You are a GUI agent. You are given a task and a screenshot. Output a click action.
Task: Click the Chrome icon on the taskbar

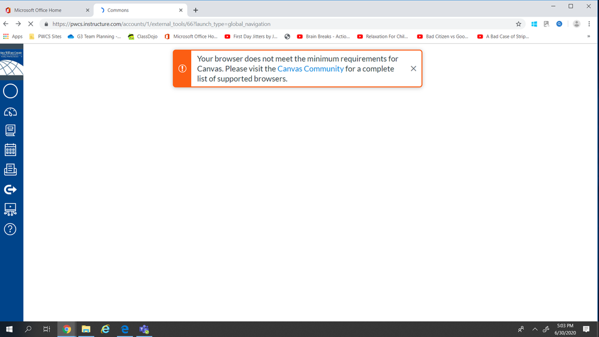point(67,329)
